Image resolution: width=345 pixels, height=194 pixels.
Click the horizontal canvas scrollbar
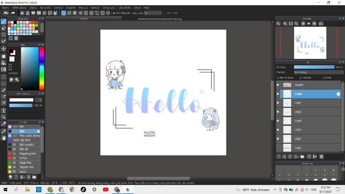(158, 179)
